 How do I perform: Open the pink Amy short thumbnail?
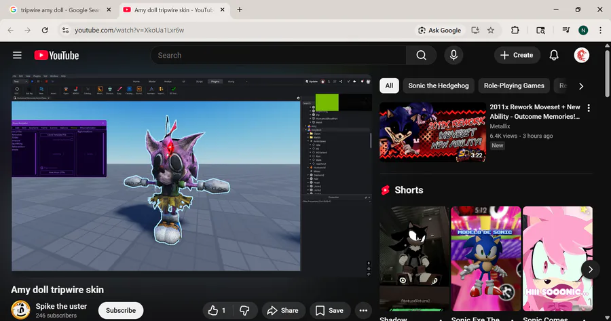[557, 259]
